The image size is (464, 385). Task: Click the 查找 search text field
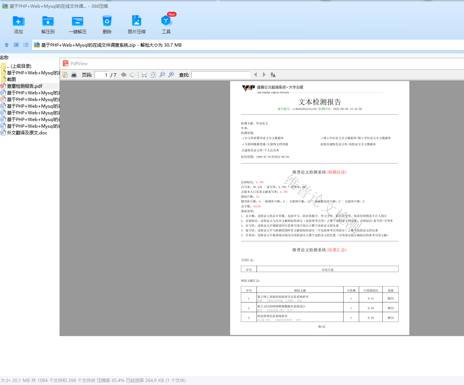coord(221,75)
